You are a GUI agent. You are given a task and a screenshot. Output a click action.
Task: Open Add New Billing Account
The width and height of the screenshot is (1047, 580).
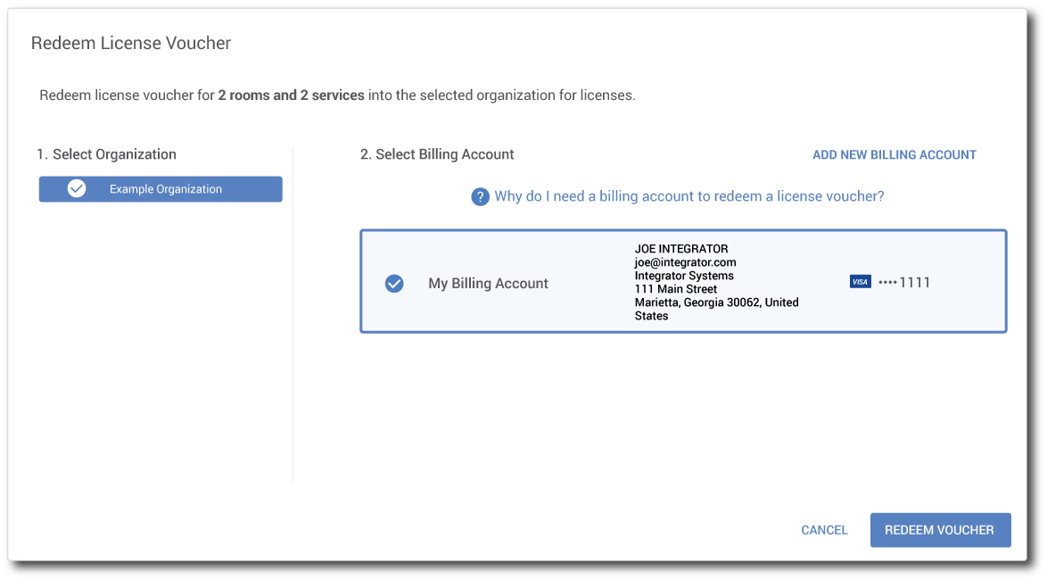coord(894,154)
